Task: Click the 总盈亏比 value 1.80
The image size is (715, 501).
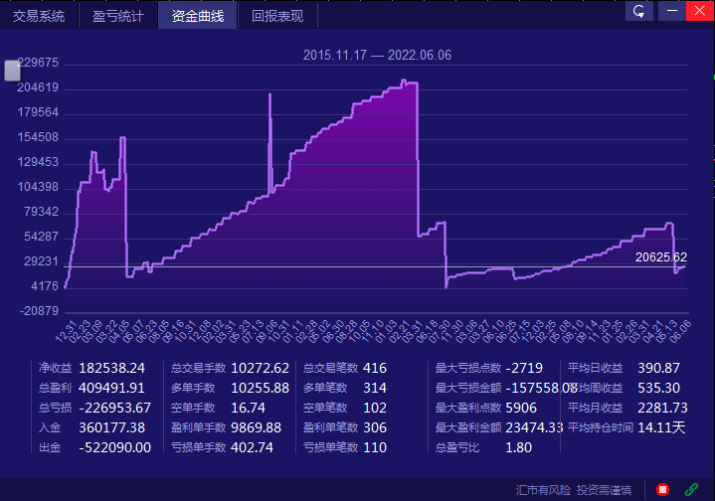Action: pyautogui.click(x=518, y=447)
